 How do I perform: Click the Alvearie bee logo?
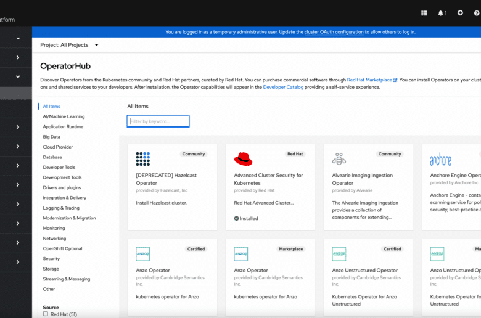pyautogui.click(x=339, y=159)
